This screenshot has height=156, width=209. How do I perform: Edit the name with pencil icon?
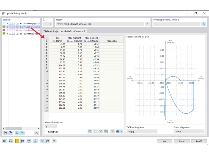pyautogui.click(x=147, y=24)
